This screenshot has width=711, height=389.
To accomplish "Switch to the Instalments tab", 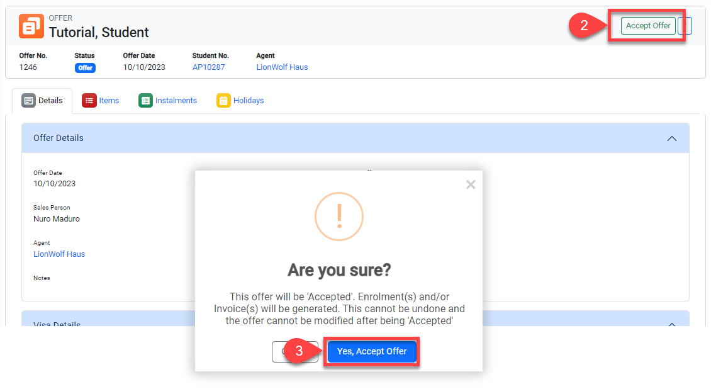I will pyautogui.click(x=168, y=101).
